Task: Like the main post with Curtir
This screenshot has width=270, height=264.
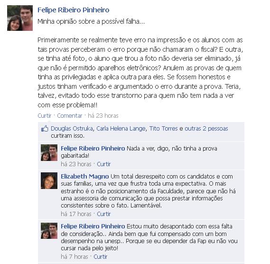Action: pyautogui.click(x=45, y=115)
